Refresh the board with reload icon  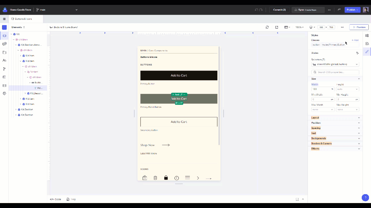pos(267,27)
